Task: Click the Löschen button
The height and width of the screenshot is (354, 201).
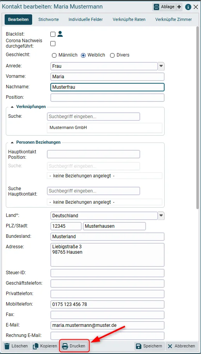Action: pos(16,346)
